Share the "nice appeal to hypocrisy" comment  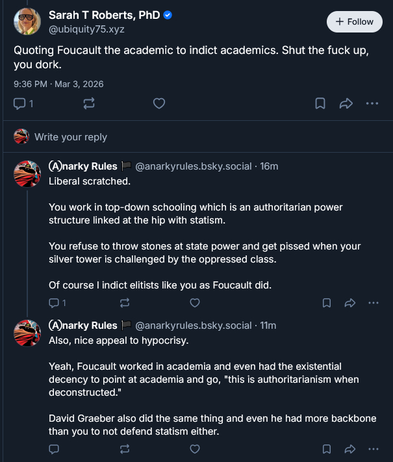349,448
